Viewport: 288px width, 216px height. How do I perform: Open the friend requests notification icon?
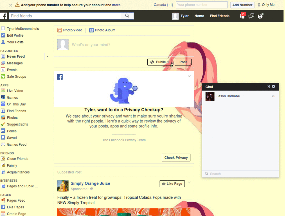coord(243,16)
